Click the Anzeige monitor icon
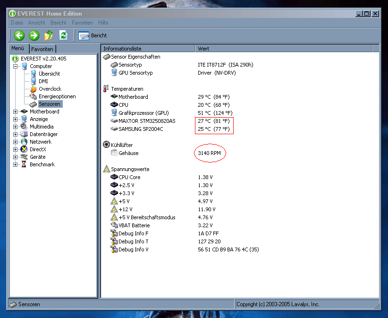 point(24,119)
